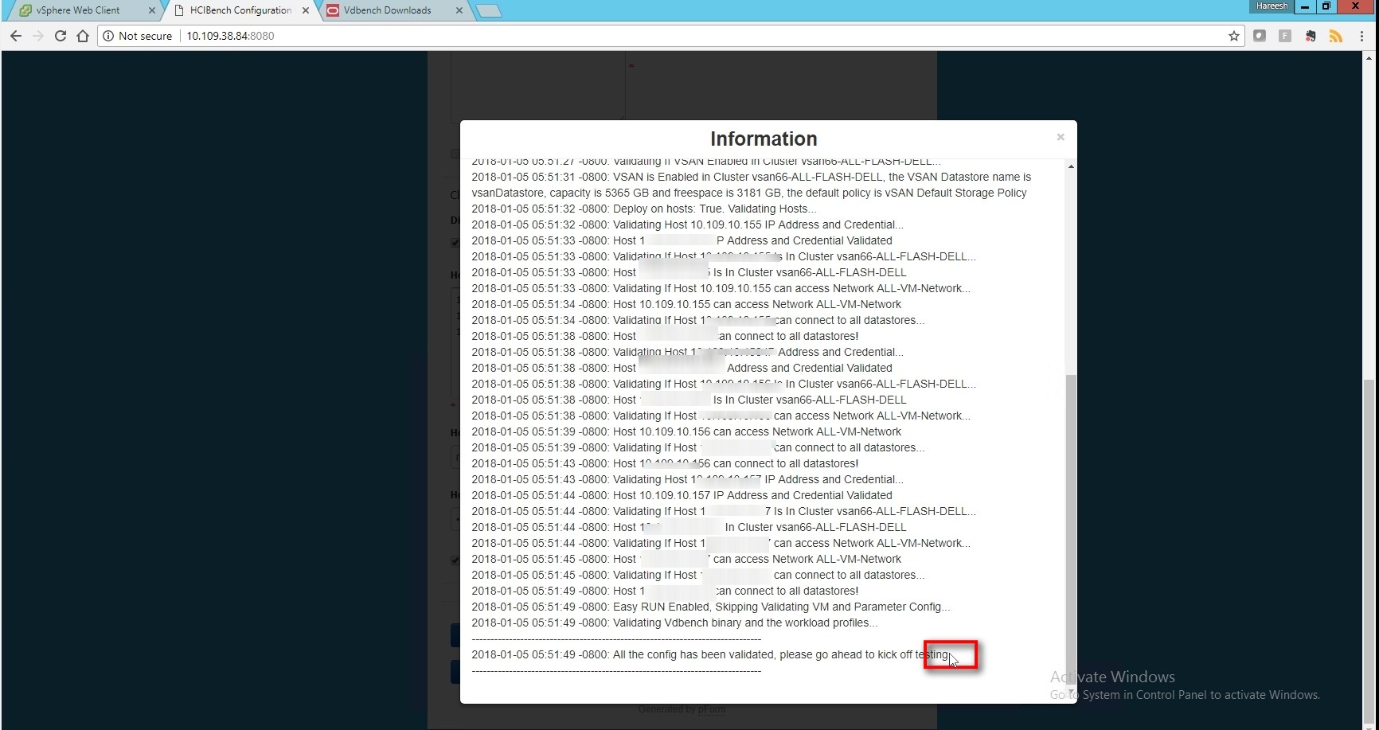Close the vSphere Web Client tab
The height and width of the screenshot is (730, 1379).
click(151, 10)
